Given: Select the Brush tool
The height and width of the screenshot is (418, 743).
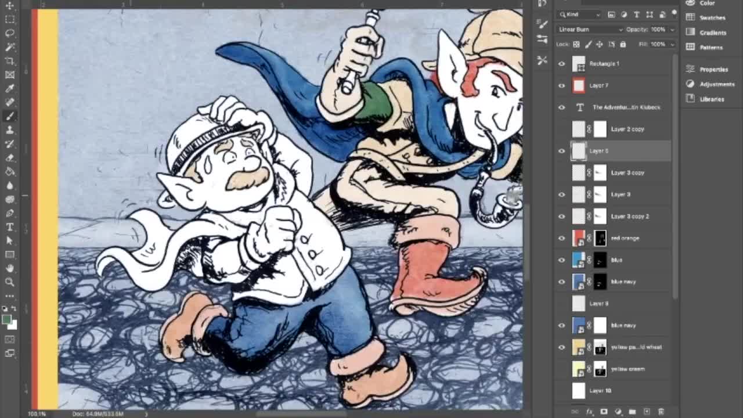Looking at the screenshot, I should tap(10, 116).
